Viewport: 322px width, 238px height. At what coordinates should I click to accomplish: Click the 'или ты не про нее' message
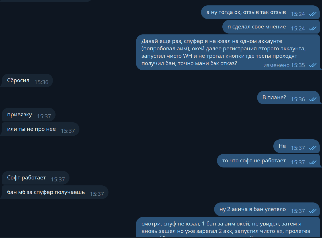point(31,129)
